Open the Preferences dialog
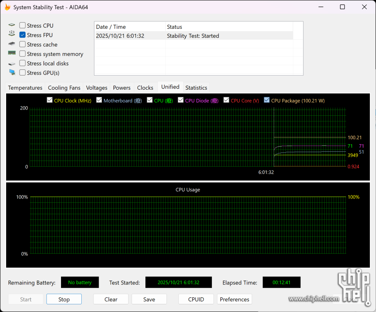This screenshot has height=312, width=376. coord(234,299)
